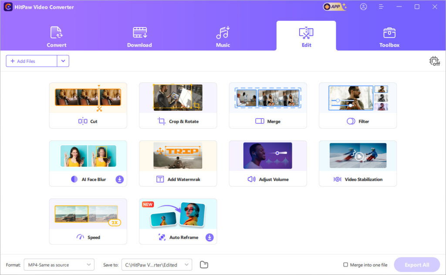Open the Add Watermark TRIP thumbnail
446x275 pixels.
click(x=178, y=156)
